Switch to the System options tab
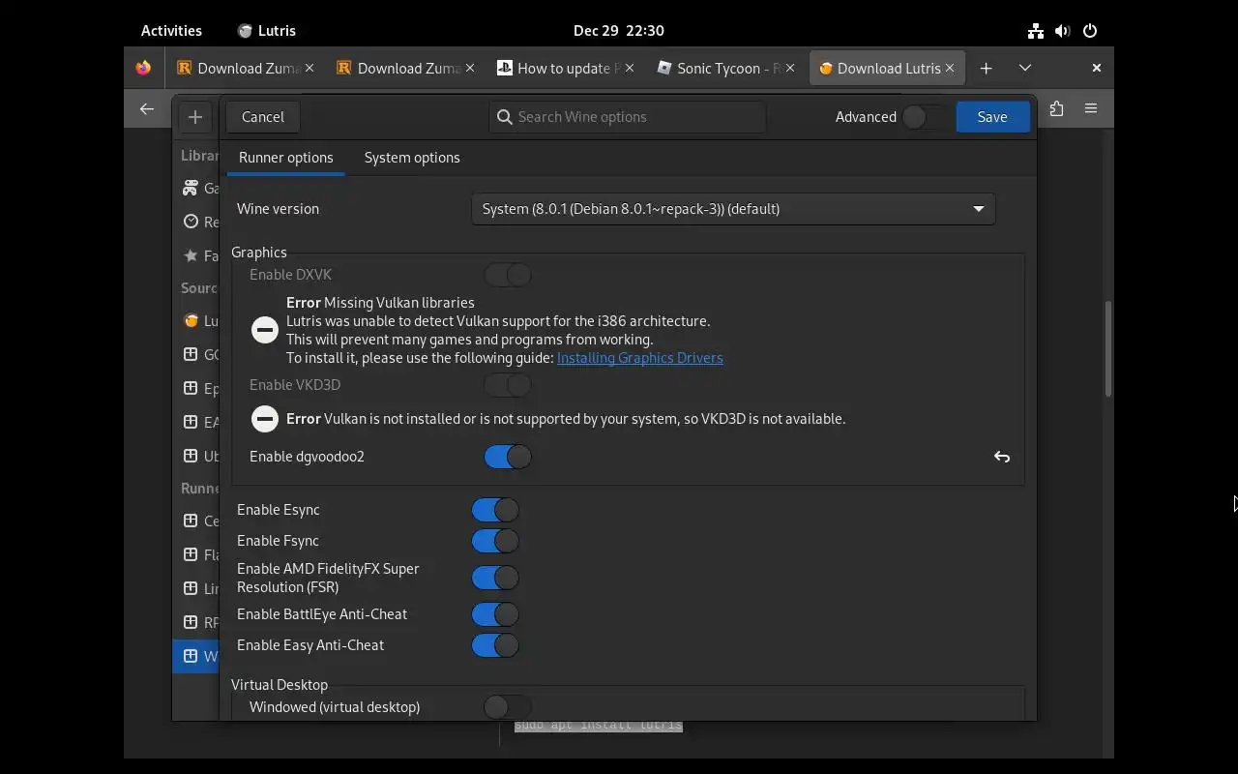 (412, 158)
